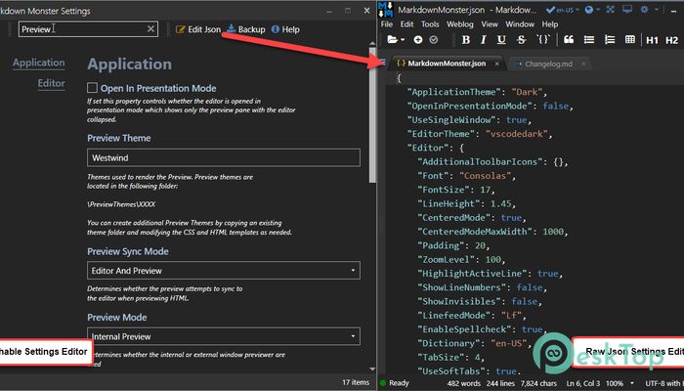
Task: Click the "EditorTheme" line in JSON editor
Action: tap(480, 134)
